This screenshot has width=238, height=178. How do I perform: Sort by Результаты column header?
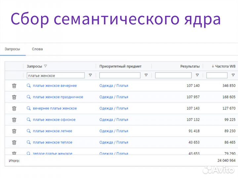(190, 66)
